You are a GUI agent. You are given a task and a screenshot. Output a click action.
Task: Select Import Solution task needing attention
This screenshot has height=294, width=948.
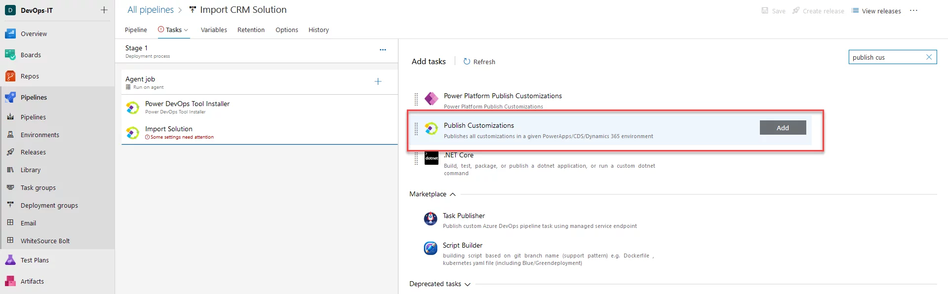point(260,132)
